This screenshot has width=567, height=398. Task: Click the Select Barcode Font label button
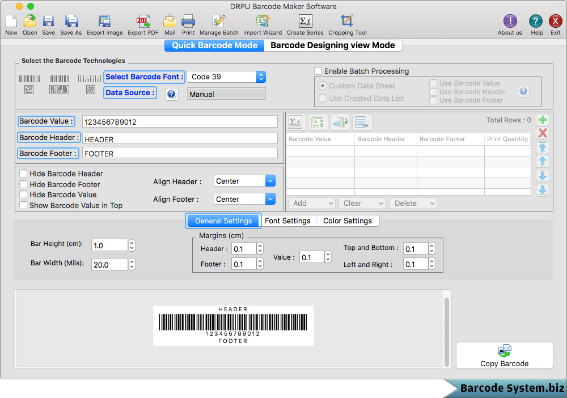[144, 77]
